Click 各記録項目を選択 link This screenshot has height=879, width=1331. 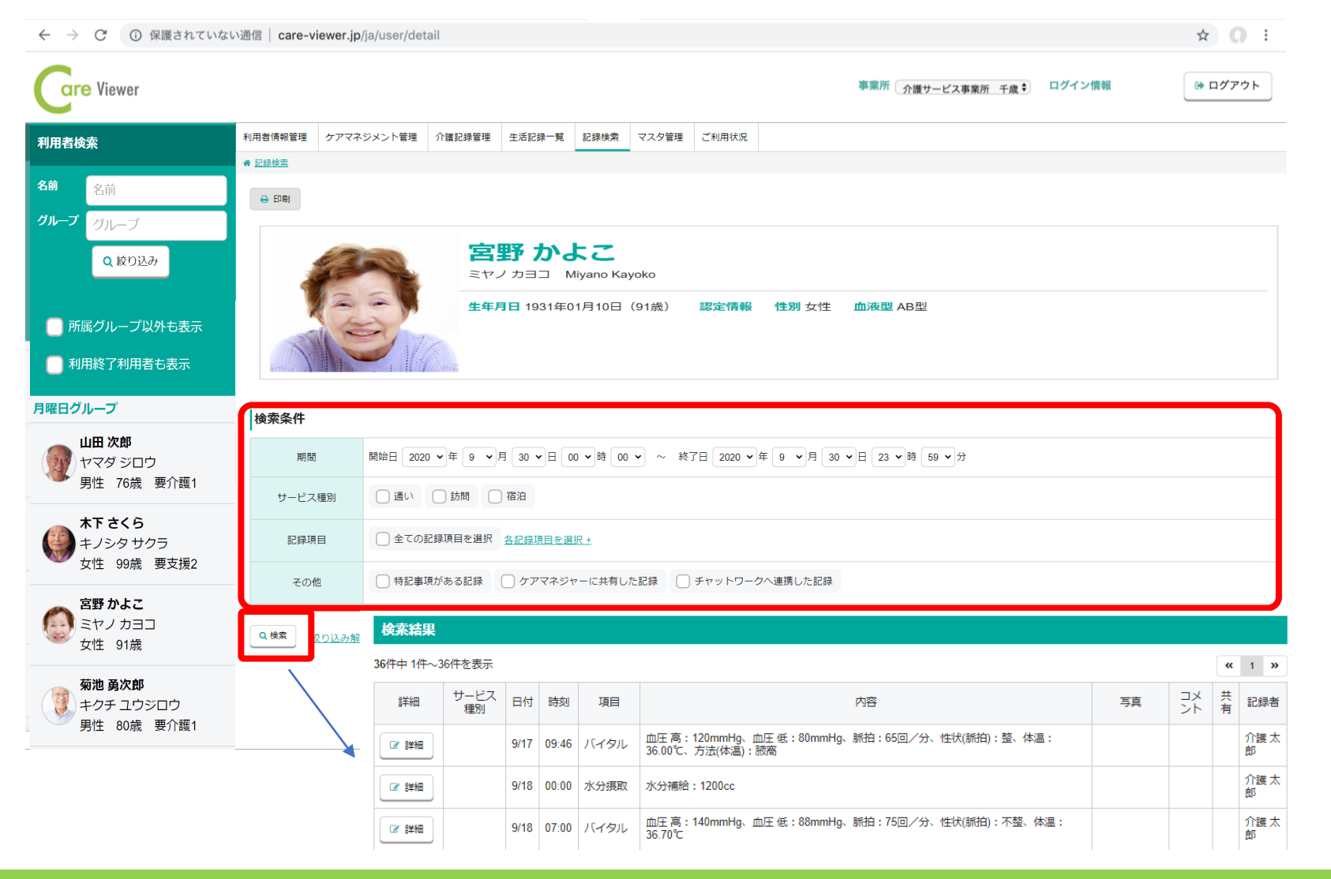pos(547,540)
